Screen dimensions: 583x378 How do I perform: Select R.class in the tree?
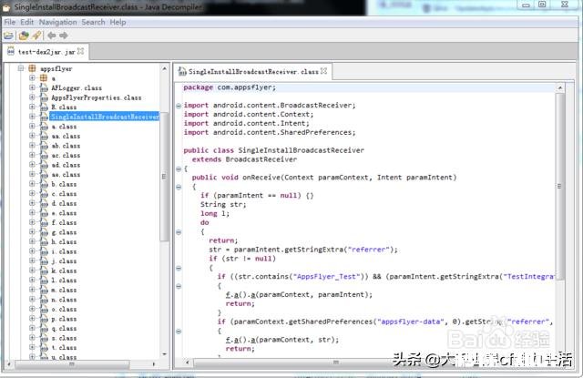pyautogui.click(x=64, y=107)
